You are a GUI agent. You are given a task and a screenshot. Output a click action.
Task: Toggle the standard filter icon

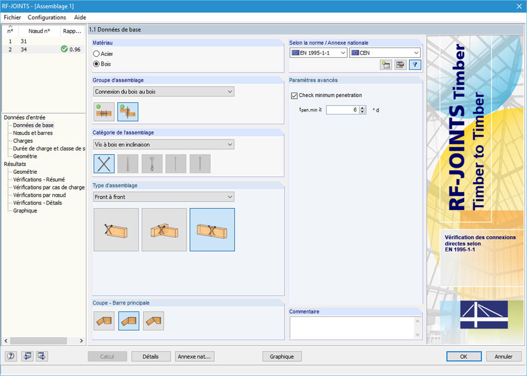coord(415,65)
